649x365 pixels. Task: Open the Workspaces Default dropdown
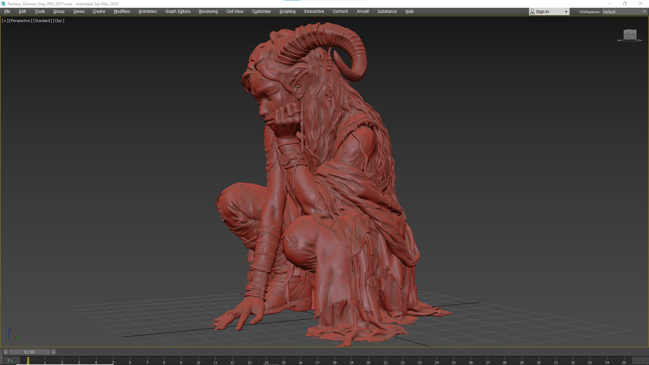(624, 12)
